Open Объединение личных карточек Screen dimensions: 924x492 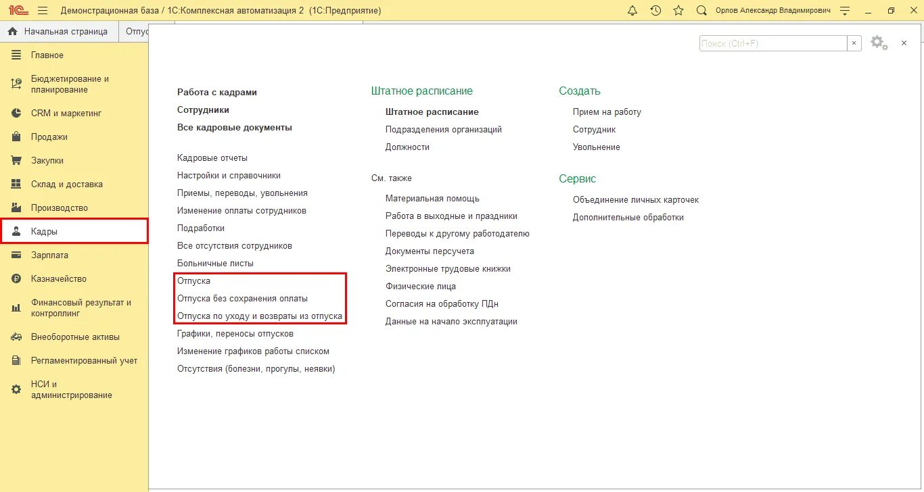pyautogui.click(x=636, y=199)
